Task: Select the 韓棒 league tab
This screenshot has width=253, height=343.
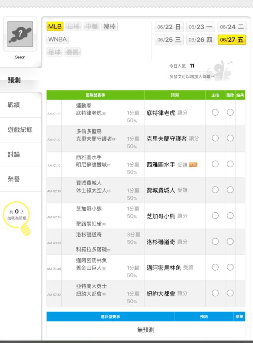Action: (x=109, y=26)
